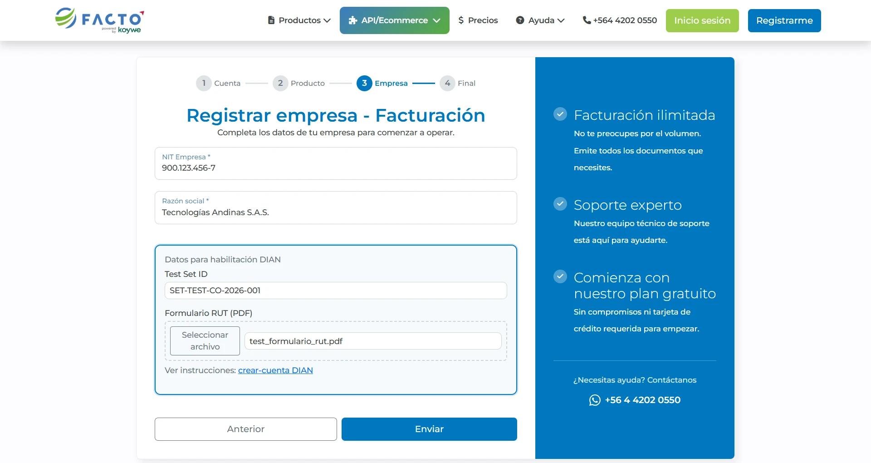The height and width of the screenshot is (463, 871).
Task: Select step 3 Empresa
Action: [x=382, y=83]
